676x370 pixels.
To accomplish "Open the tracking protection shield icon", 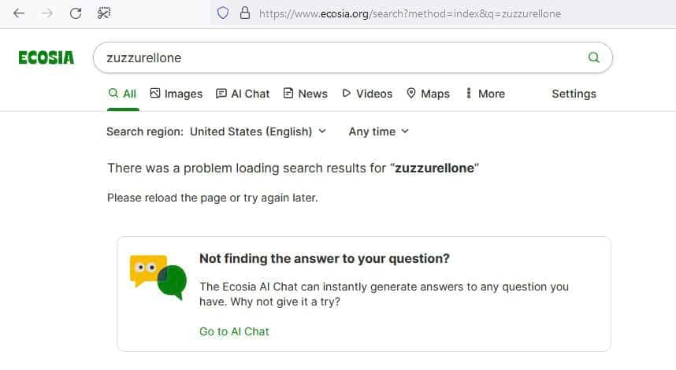I will [x=223, y=13].
